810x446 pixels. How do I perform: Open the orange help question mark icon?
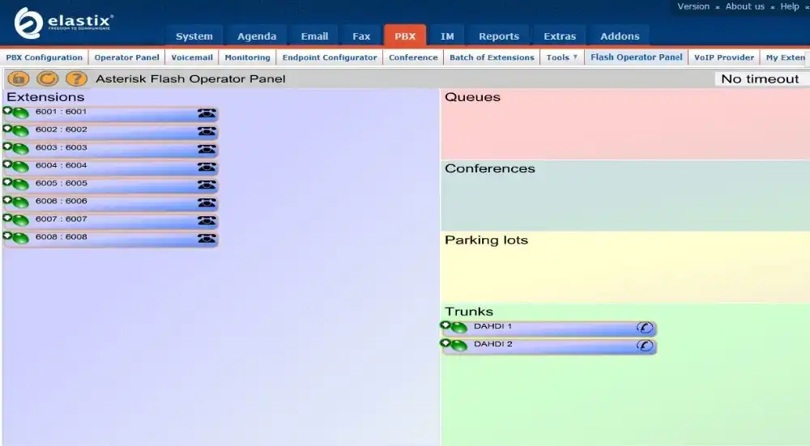[76, 79]
